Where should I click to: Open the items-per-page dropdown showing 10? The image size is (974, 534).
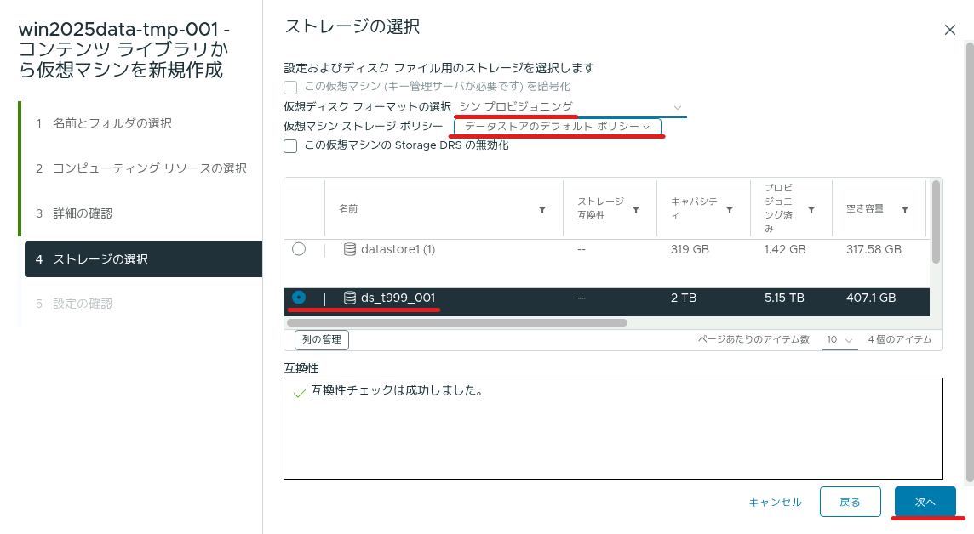839,340
